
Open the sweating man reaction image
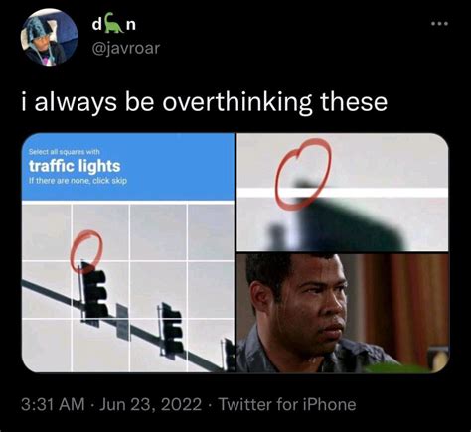[343, 313]
